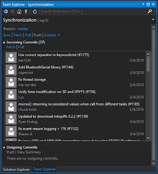Click the search magnifier icon
The image size is (158, 174).
point(150,11)
